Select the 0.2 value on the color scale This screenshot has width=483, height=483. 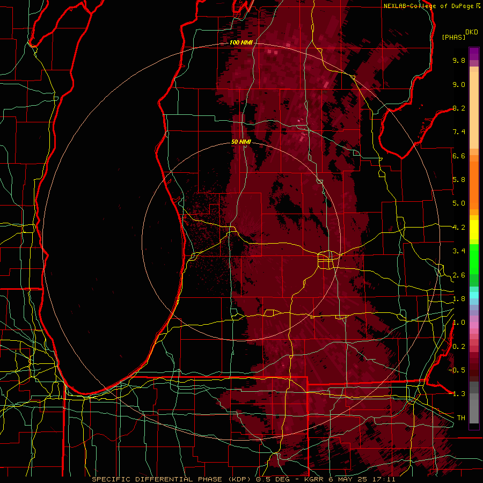coord(459,347)
